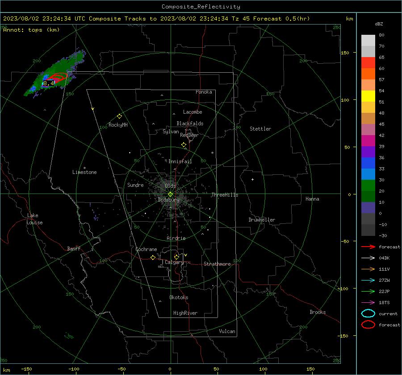
Task: Click the green 22JP arrow icon
Action: click(x=368, y=291)
